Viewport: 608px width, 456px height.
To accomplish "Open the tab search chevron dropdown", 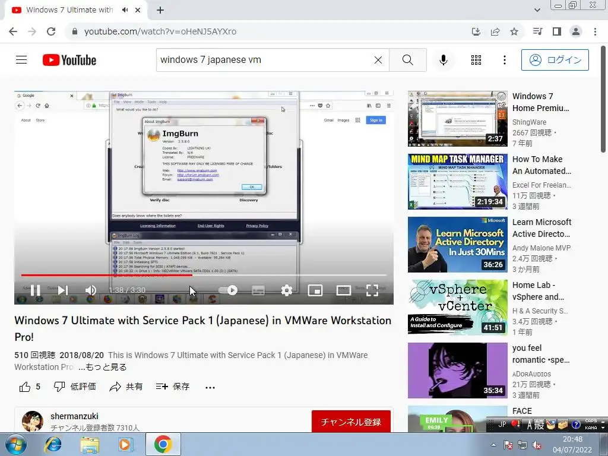I will coord(537,10).
